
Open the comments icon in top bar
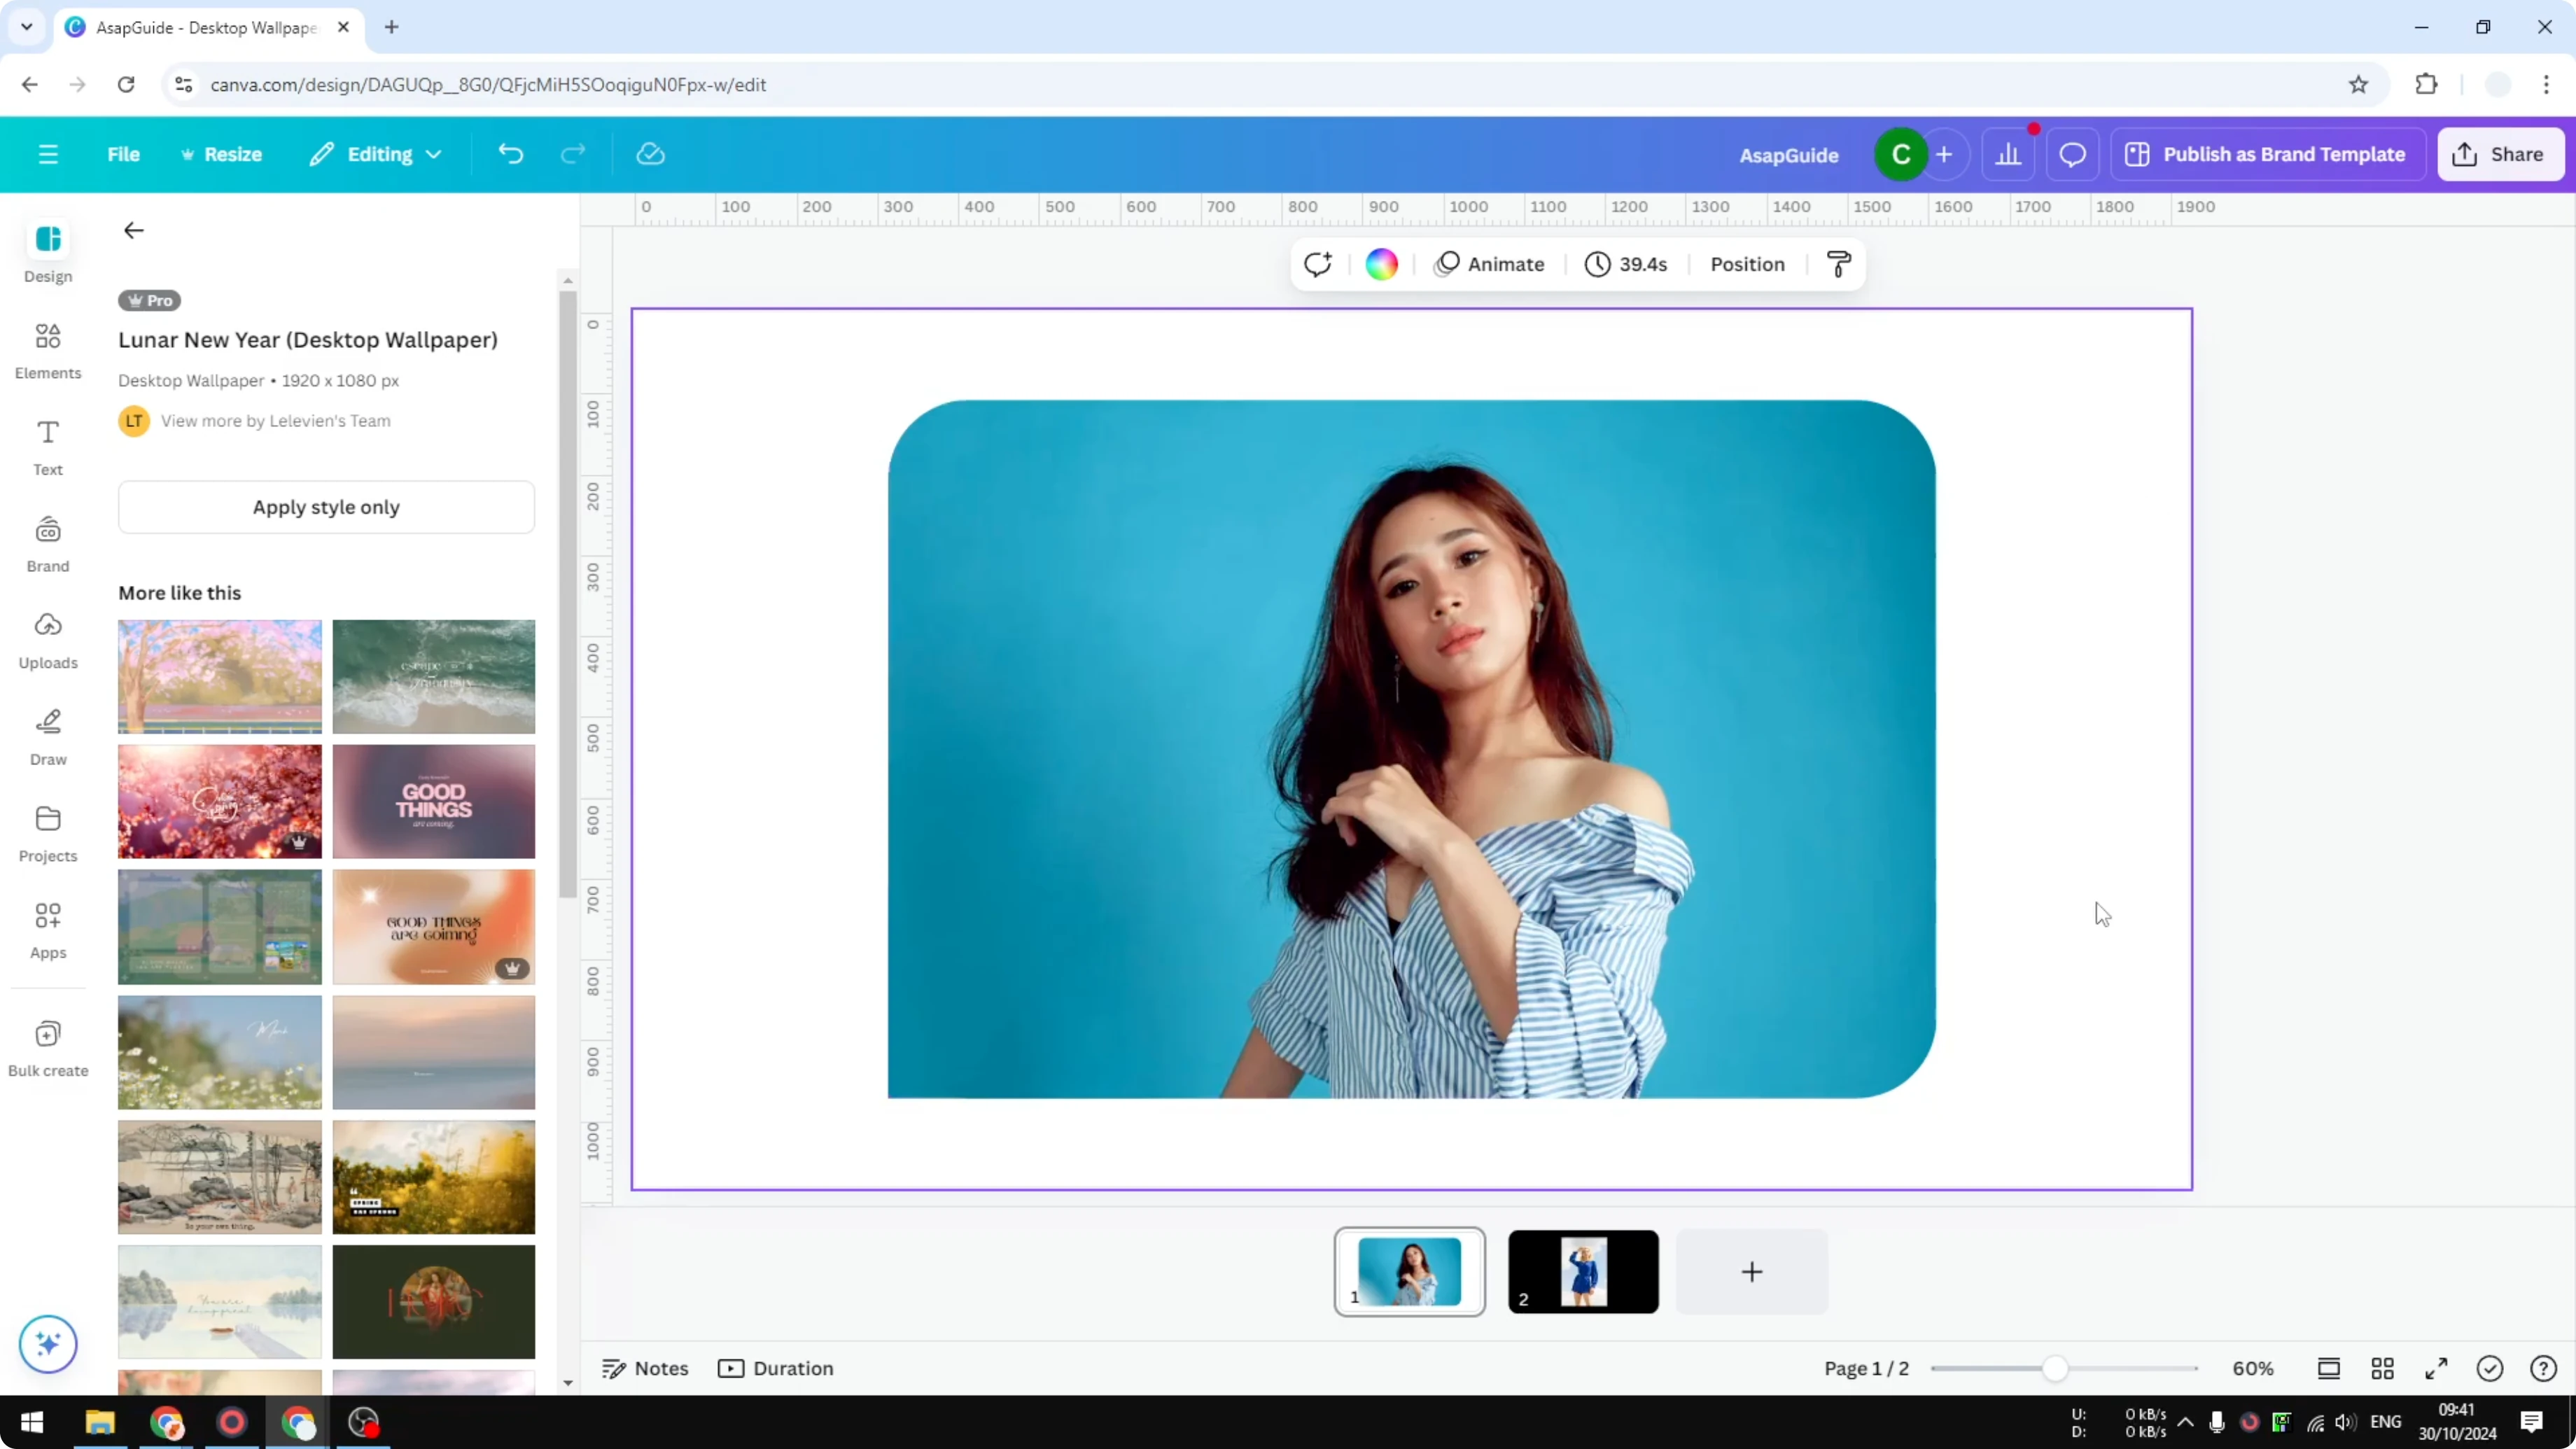[x=2072, y=153]
